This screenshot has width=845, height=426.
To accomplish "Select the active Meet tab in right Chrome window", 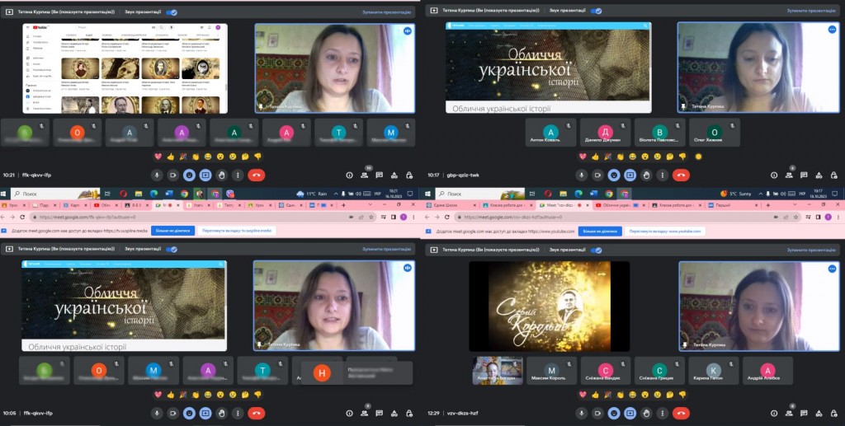I will point(564,205).
